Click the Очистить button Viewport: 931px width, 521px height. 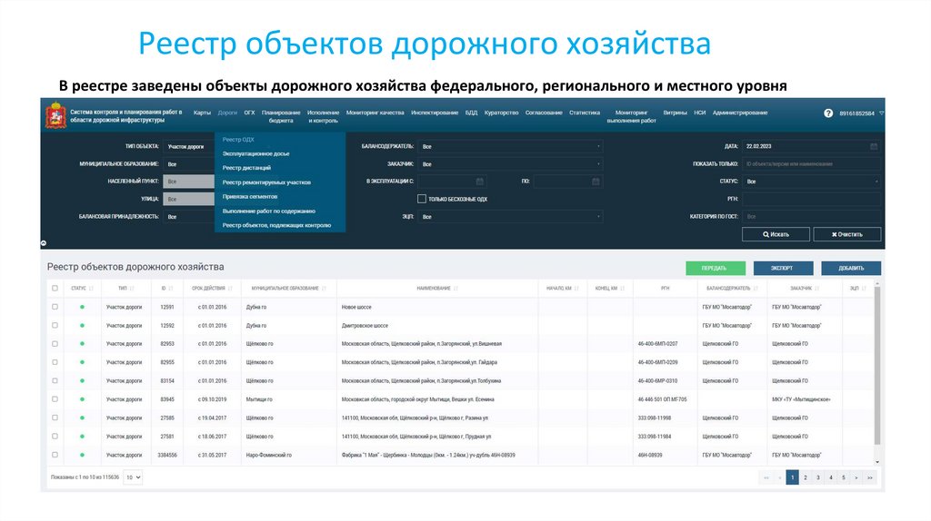[x=846, y=235]
